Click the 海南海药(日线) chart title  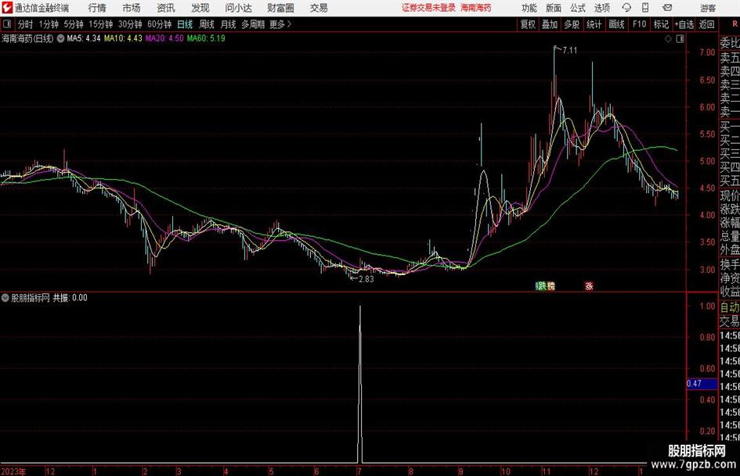(x=27, y=38)
